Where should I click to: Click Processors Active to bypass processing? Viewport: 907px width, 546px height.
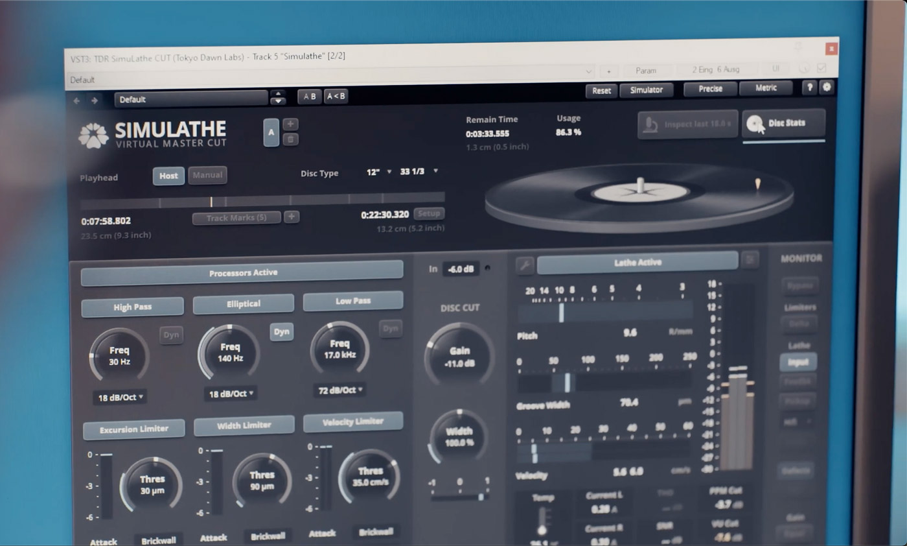click(x=242, y=272)
